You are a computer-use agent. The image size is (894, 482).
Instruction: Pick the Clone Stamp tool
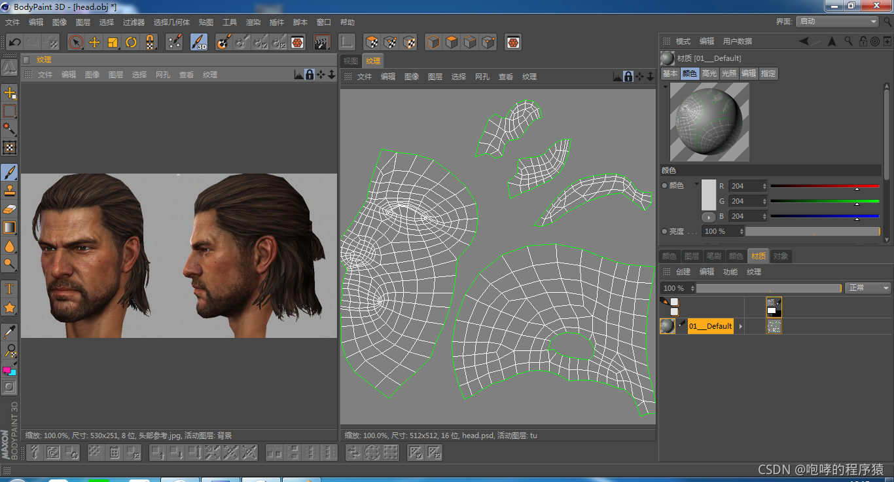[x=10, y=191]
